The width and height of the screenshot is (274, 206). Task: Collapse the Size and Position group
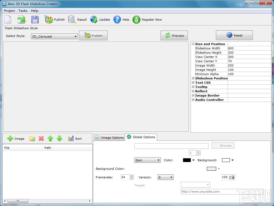pyautogui.click(x=193, y=44)
